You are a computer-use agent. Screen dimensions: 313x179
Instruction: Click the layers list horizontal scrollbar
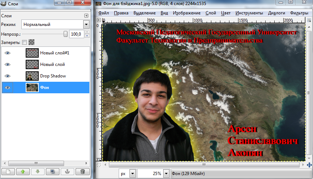[36, 163]
